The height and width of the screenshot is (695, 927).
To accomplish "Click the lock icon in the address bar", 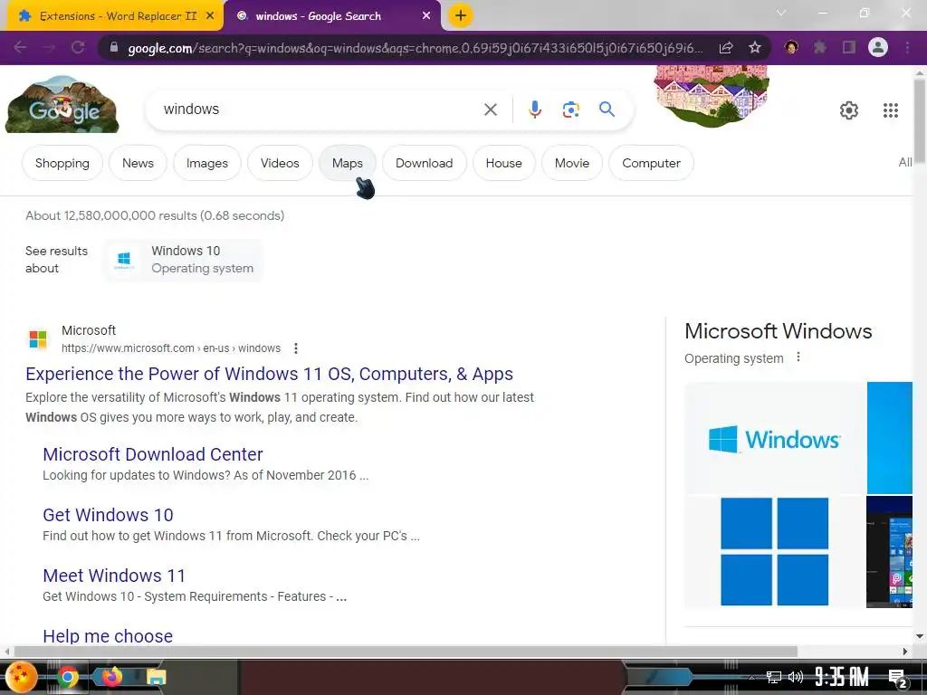I will click(x=114, y=48).
